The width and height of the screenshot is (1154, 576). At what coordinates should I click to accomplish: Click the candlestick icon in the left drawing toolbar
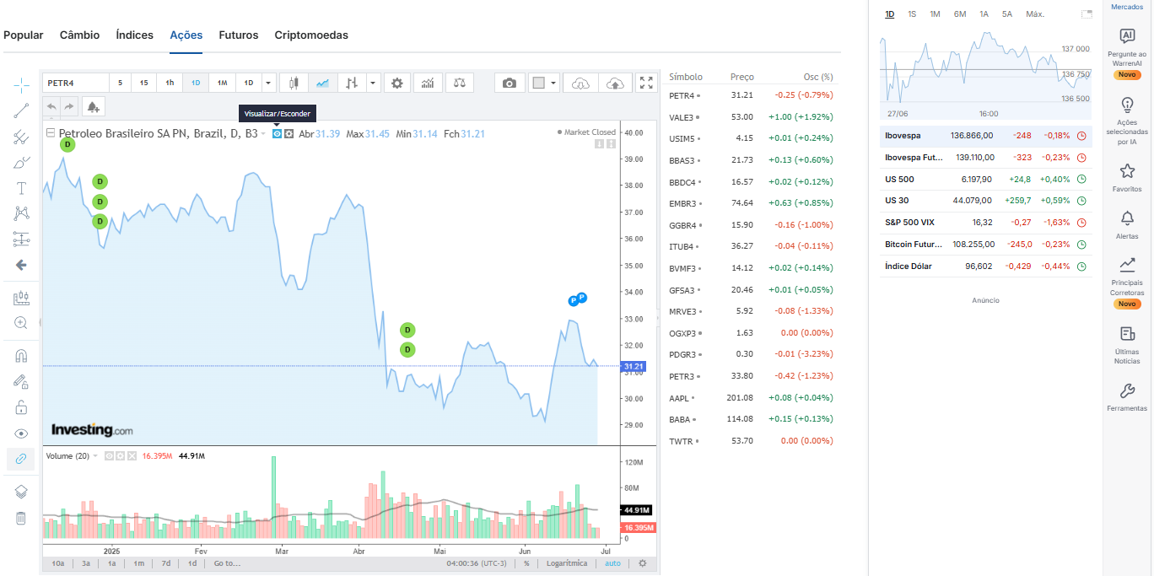click(21, 298)
